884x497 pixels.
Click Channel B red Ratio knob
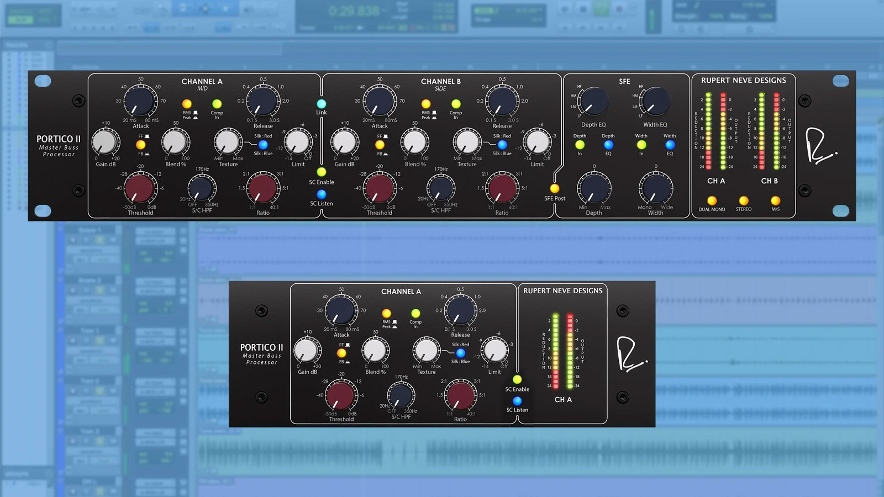(x=502, y=188)
